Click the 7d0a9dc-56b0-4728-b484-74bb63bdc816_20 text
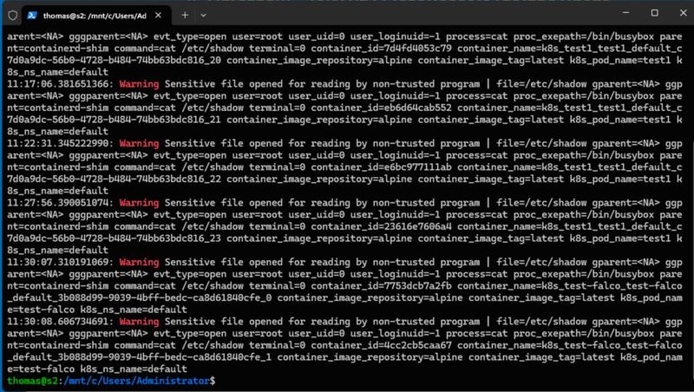 point(114,60)
